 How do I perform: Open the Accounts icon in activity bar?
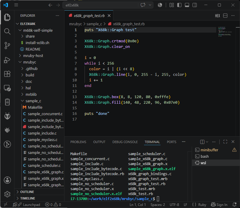(7, 180)
